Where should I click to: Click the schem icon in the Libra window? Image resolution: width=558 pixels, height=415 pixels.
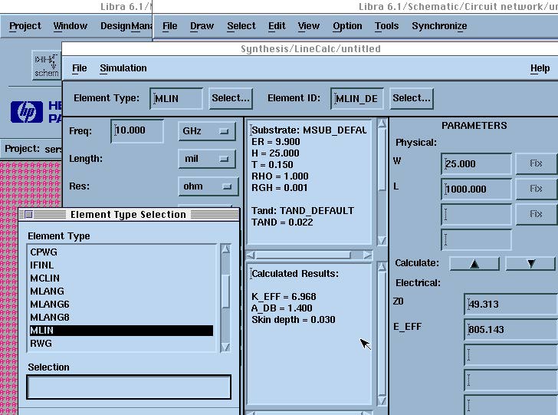point(47,65)
